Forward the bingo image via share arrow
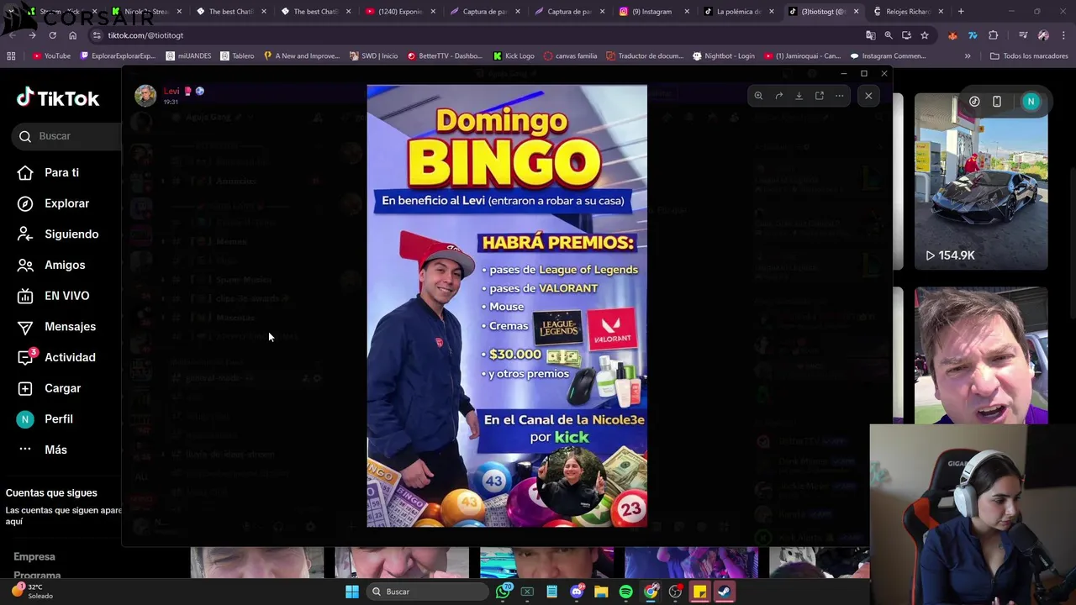The height and width of the screenshot is (605, 1076). coord(778,96)
